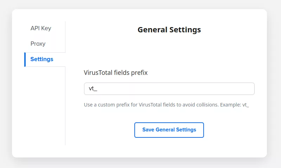
Task: Switch to the Proxy tab
Action: pos(38,44)
